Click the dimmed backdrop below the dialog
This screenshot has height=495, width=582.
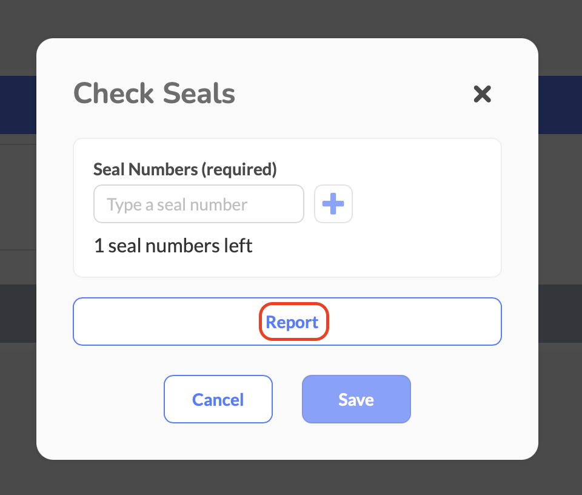pos(291,478)
